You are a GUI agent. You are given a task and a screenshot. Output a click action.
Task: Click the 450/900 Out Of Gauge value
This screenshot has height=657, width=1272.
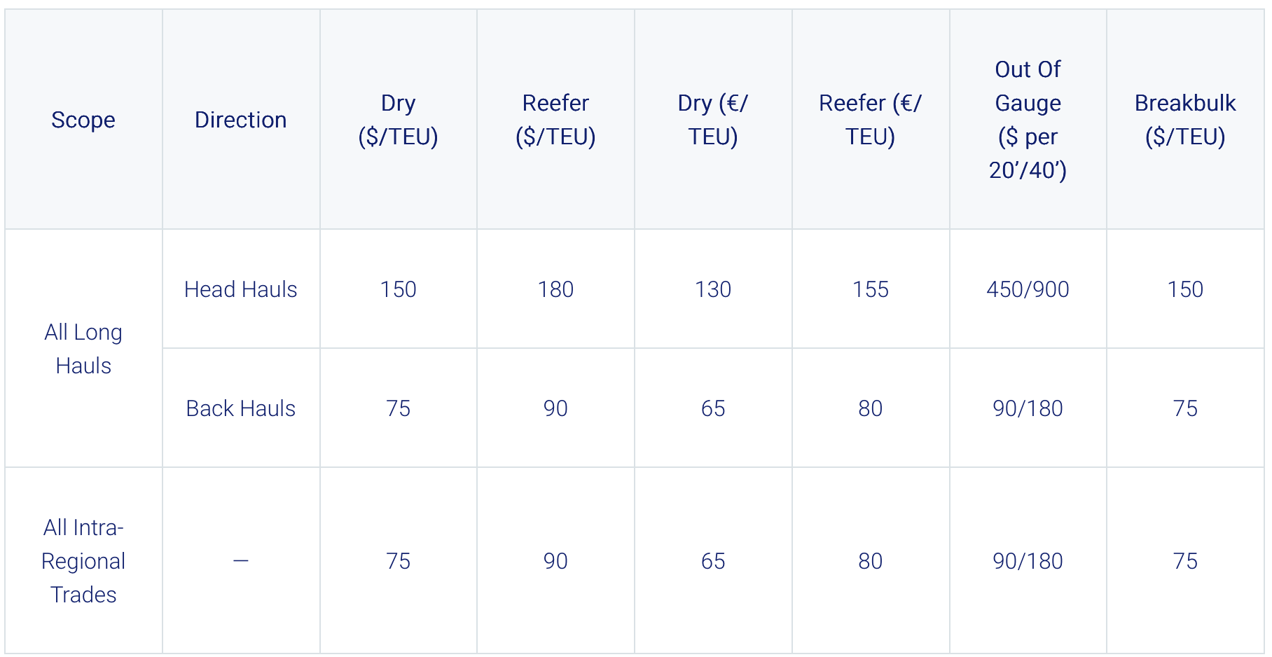[1028, 289]
